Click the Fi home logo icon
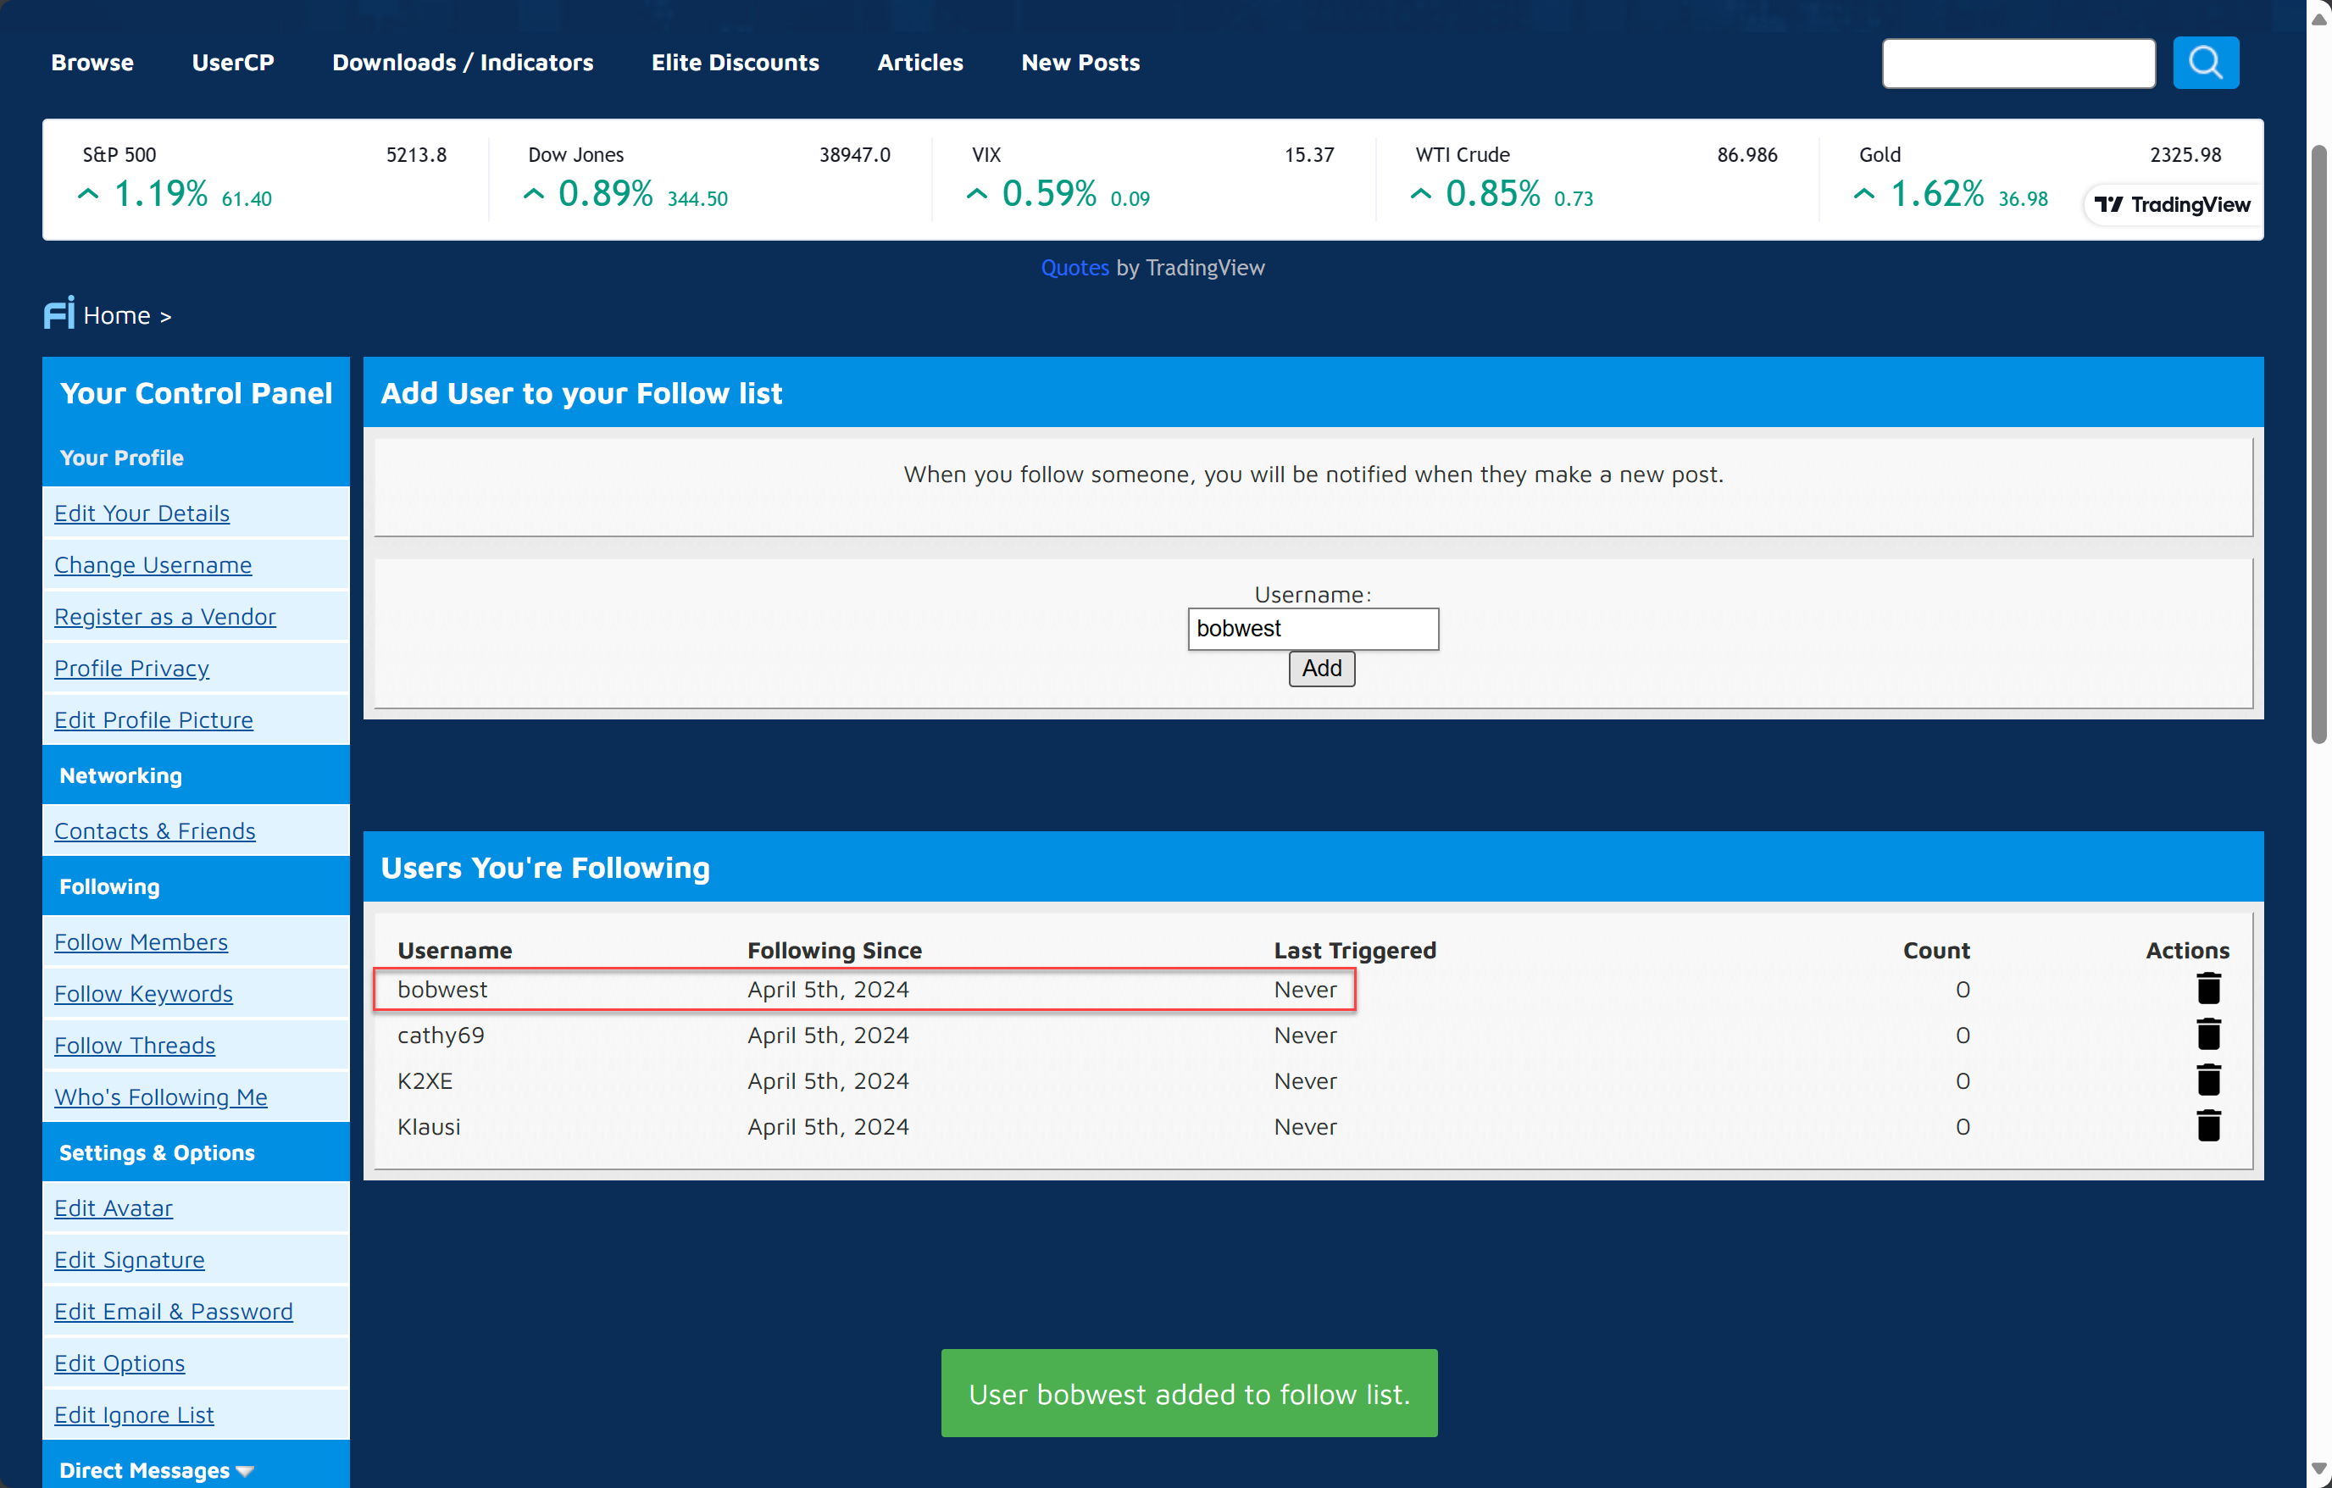The image size is (2332, 1488). [x=59, y=314]
